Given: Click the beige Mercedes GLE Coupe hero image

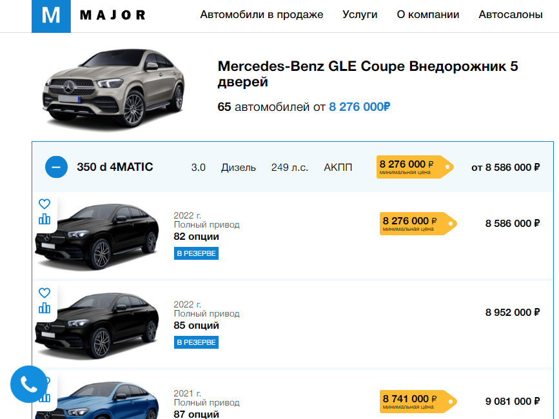Looking at the screenshot, I should point(113,88).
